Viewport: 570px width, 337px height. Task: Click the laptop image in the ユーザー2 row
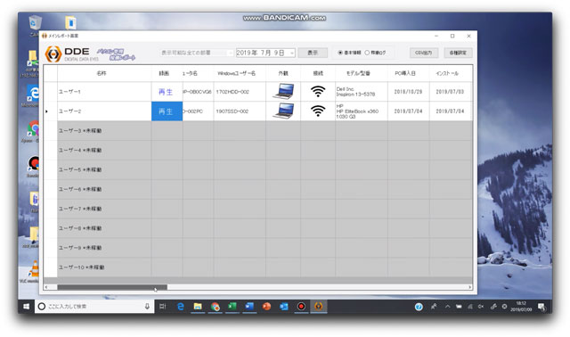tap(283, 111)
